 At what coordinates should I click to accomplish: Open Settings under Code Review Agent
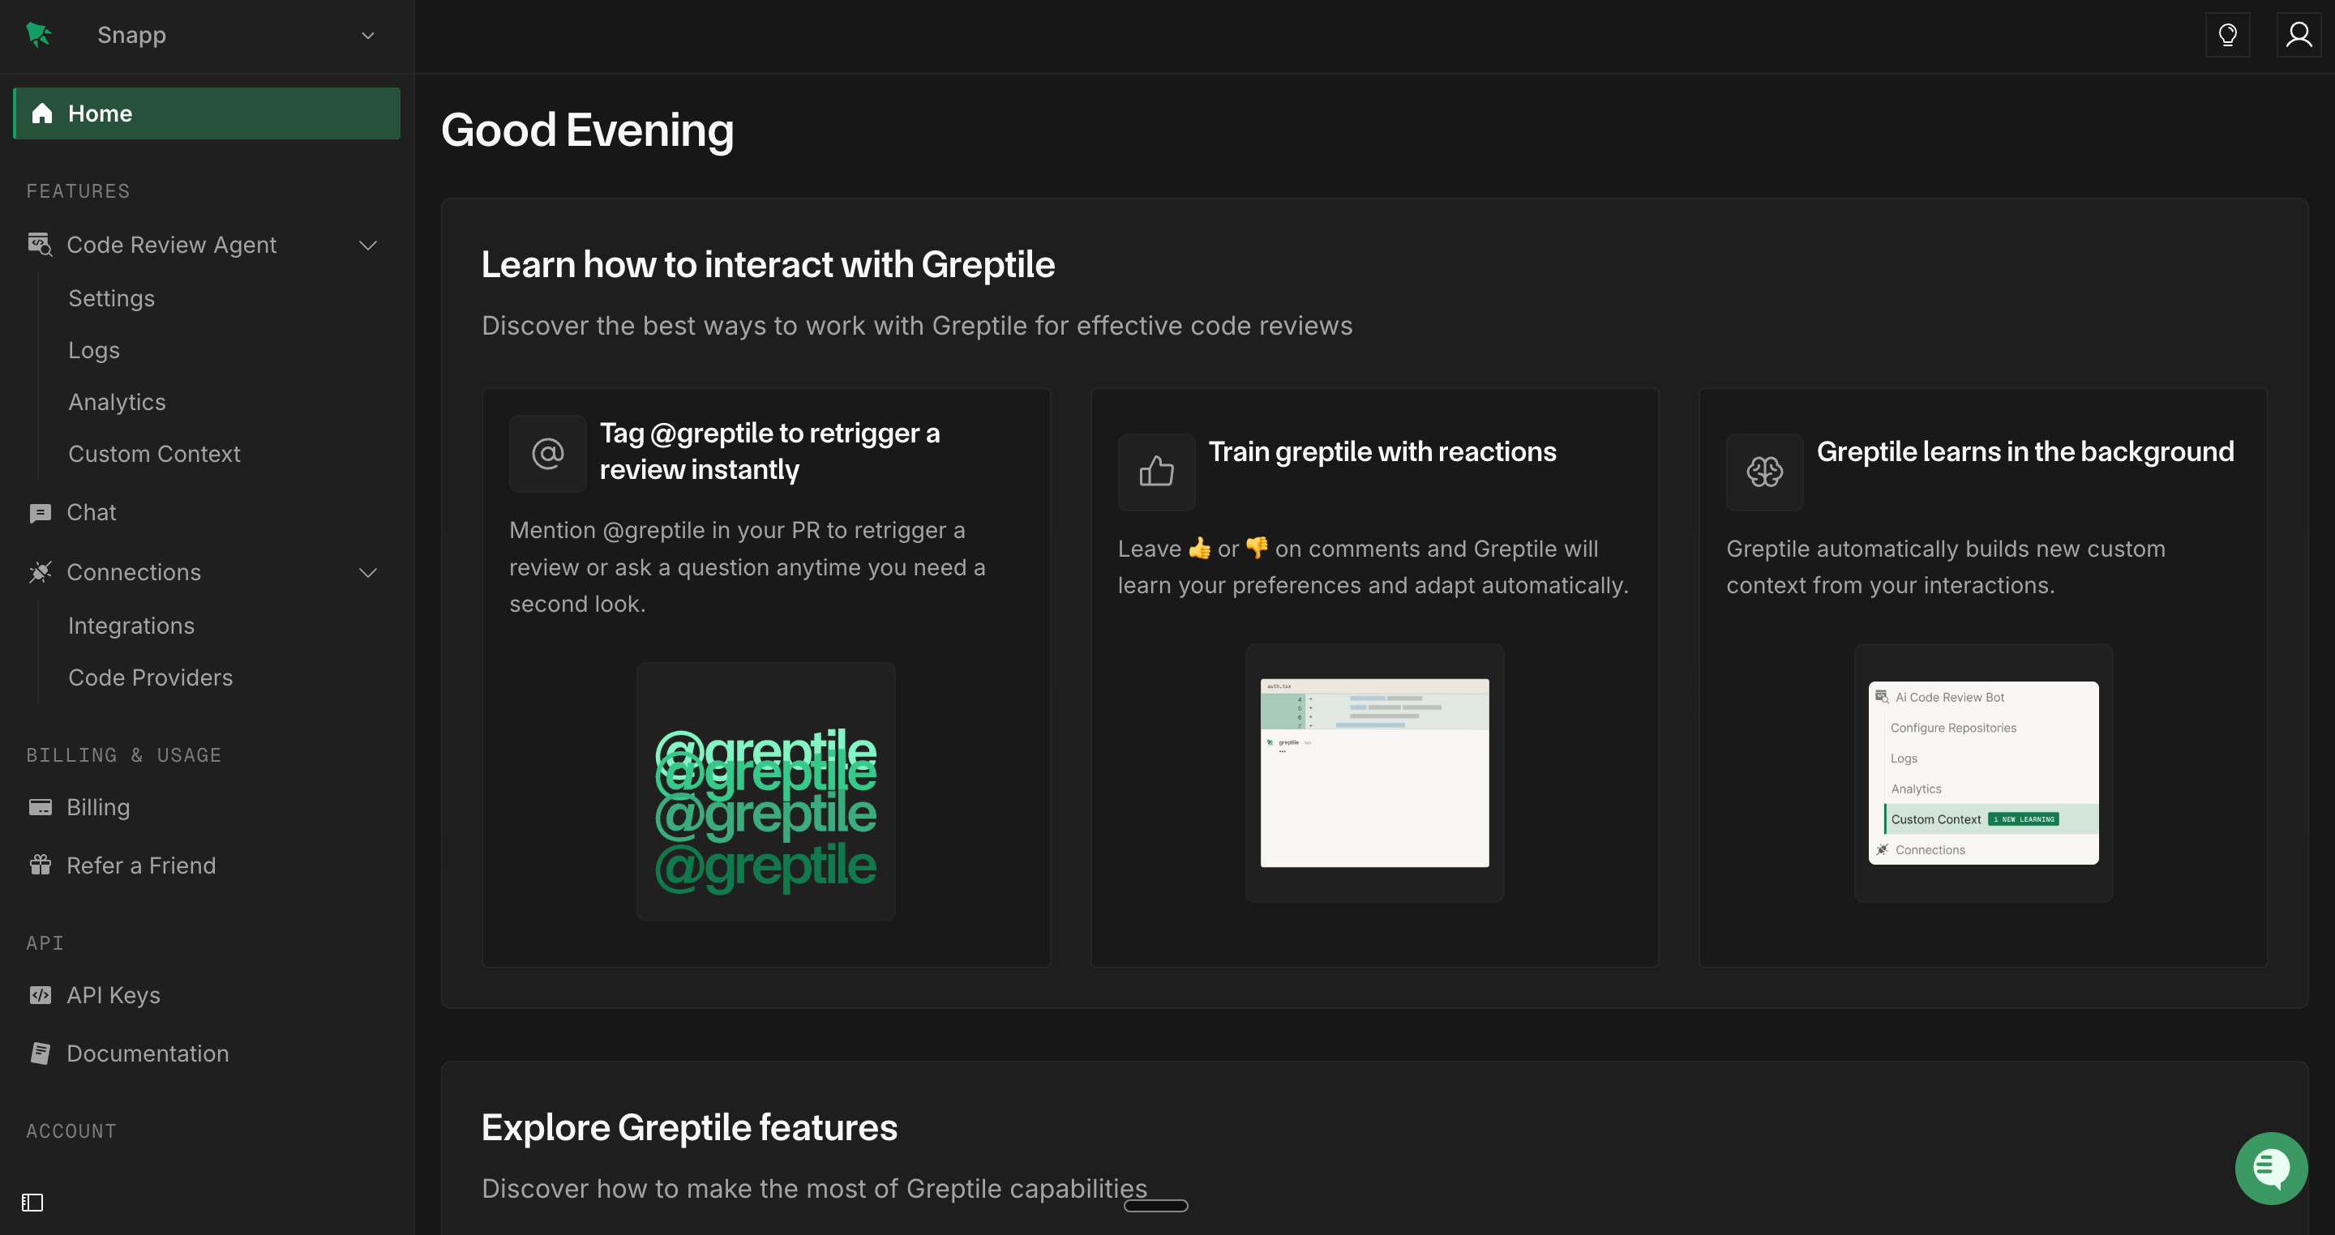click(x=112, y=297)
